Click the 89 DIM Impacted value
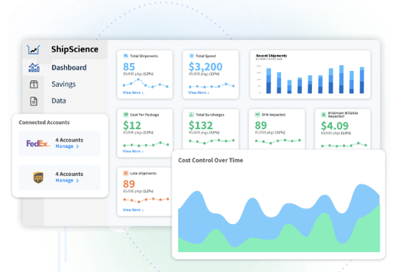This screenshot has width=396, height=272. pyautogui.click(x=261, y=125)
